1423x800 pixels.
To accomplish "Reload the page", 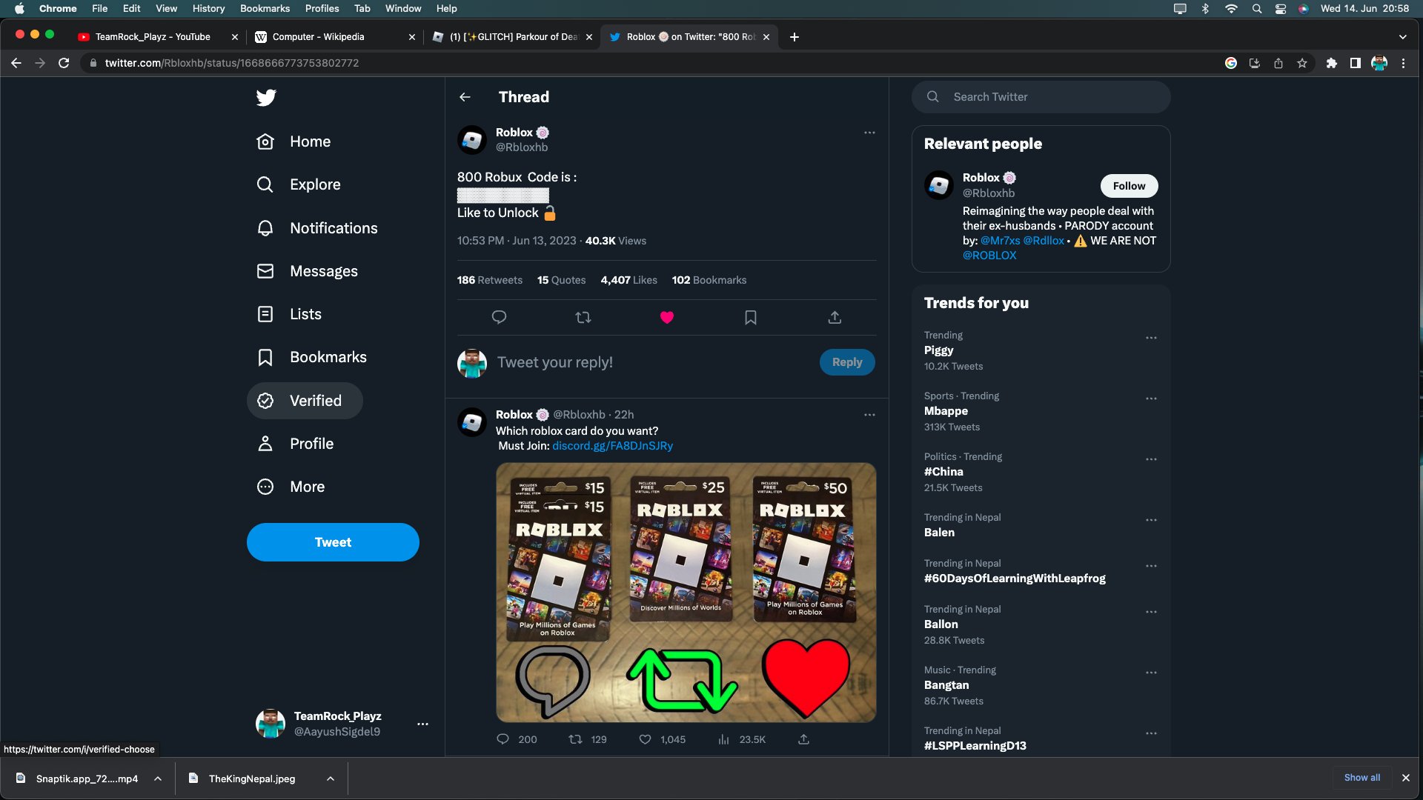I will click(64, 63).
